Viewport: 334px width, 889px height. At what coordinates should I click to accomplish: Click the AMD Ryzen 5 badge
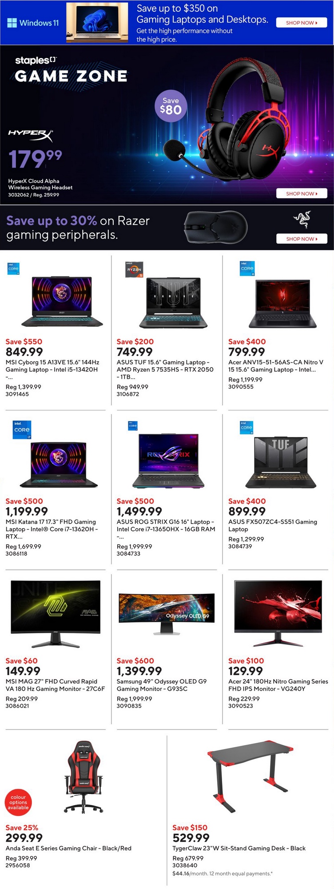click(134, 270)
